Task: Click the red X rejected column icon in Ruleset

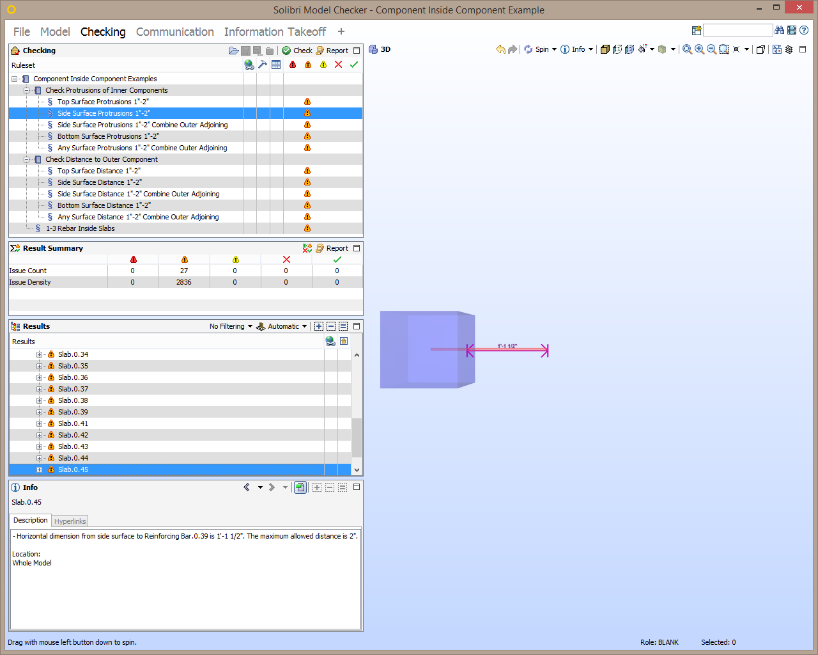Action: pos(339,65)
